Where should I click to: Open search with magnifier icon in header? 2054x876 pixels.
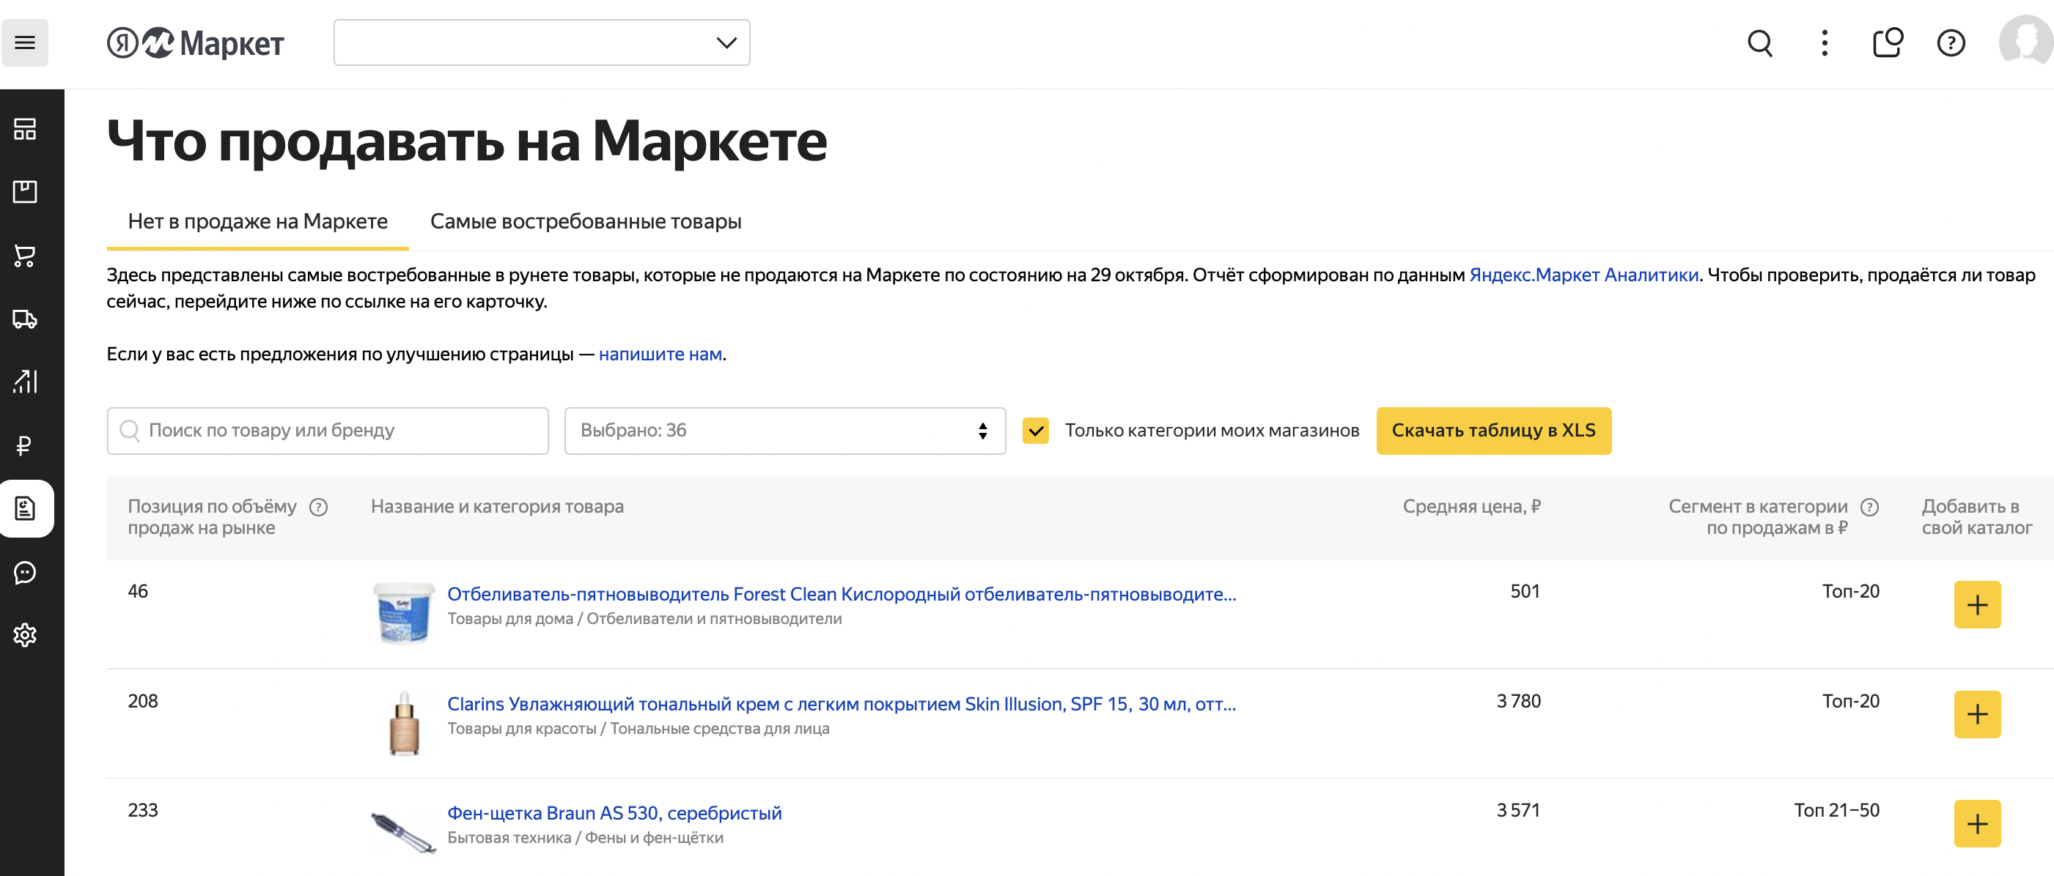(1760, 43)
